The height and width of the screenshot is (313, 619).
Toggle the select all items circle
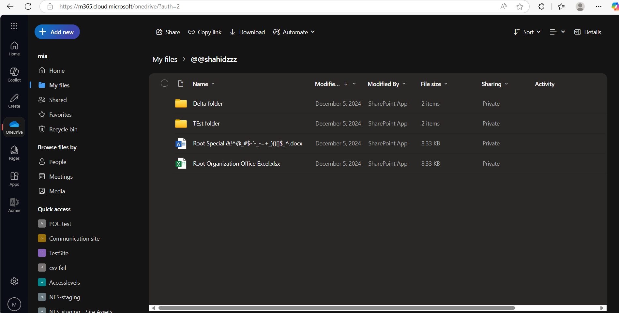[164, 83]
